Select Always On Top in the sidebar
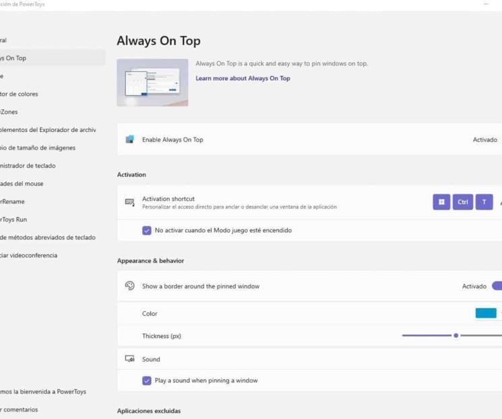This screenshot has height=419, width=502. [53, 58]
